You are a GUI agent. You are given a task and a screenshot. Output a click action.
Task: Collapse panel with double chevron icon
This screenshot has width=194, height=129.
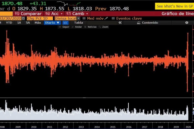120,23
